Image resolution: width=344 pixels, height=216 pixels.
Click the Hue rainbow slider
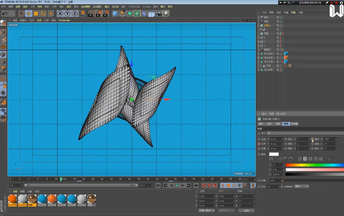315,165
